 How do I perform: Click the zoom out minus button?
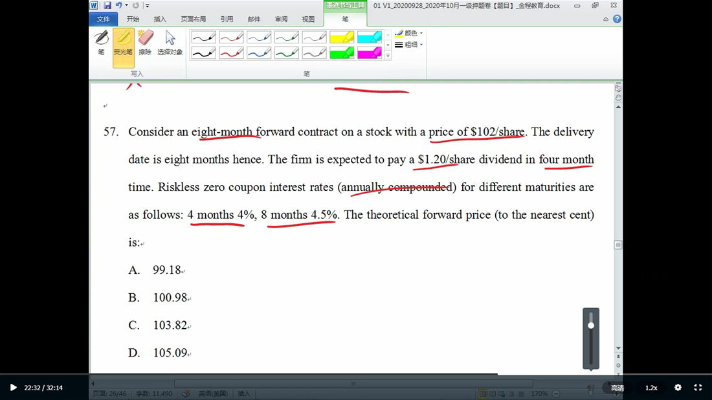tap(556, 394)
